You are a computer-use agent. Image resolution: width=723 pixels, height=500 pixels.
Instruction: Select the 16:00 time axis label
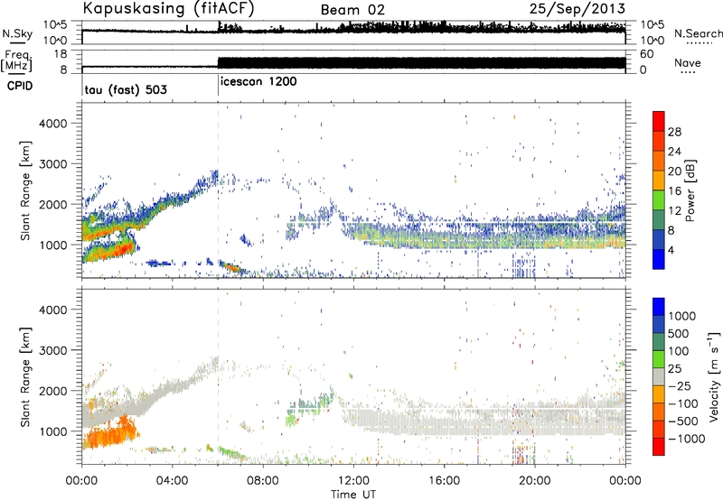[x=444, y=481]
